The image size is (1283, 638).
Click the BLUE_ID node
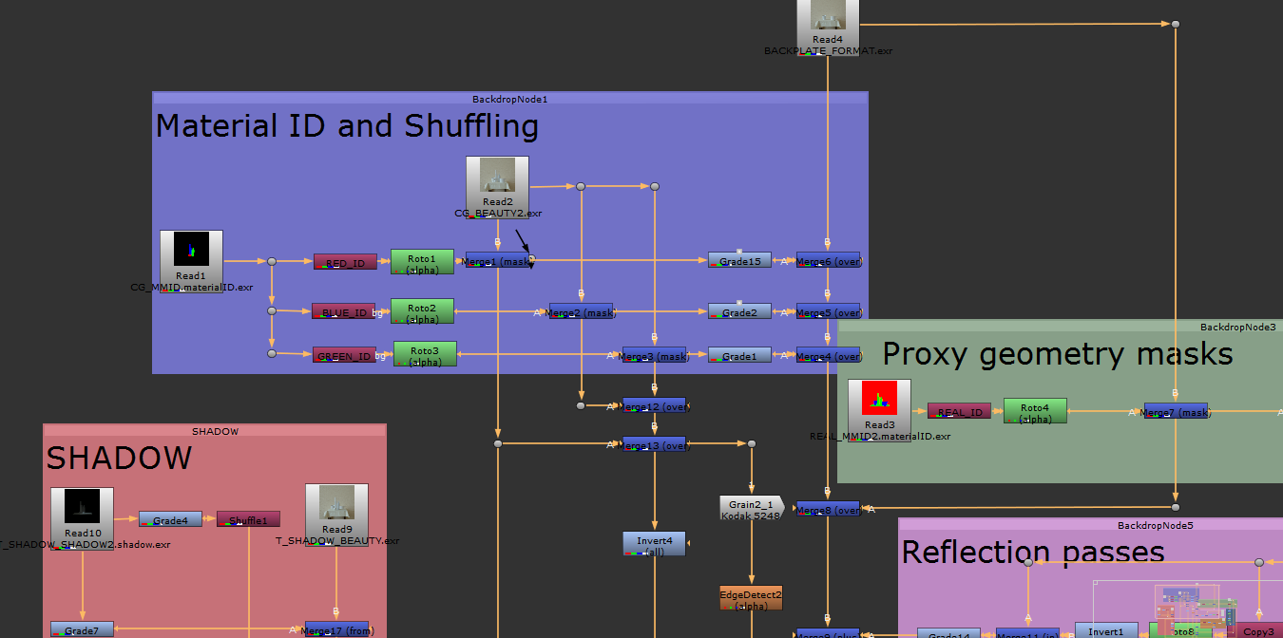pyautogui.click(x=343, y=311)
